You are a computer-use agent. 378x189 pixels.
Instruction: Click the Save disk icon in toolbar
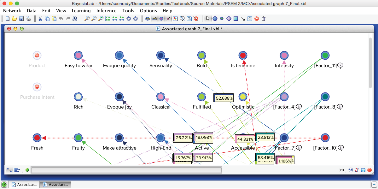[x=21, y=19]
